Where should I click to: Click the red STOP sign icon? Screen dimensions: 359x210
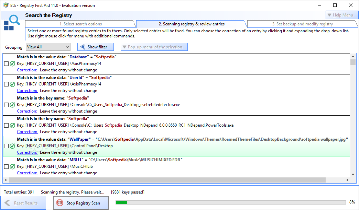coord(60,203)
